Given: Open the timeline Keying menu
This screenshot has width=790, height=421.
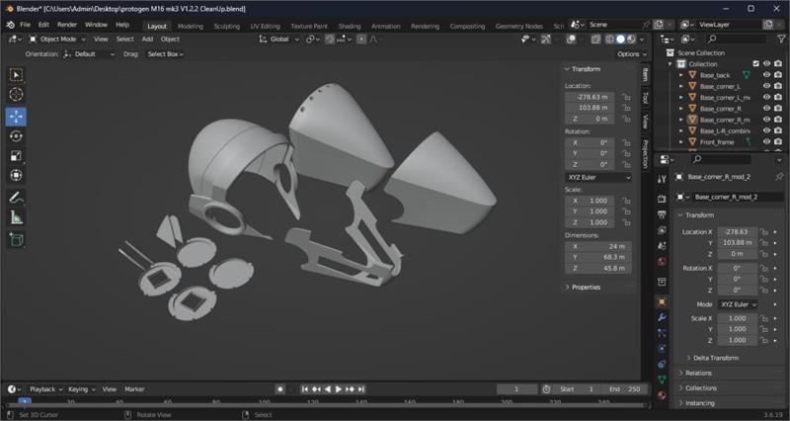Looking at the screenshot, I should 81,389.
